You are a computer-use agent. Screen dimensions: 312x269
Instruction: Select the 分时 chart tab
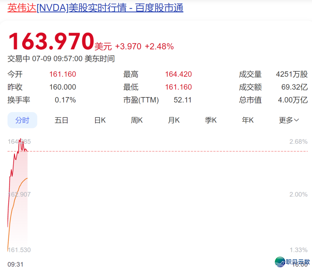(22, 120)
